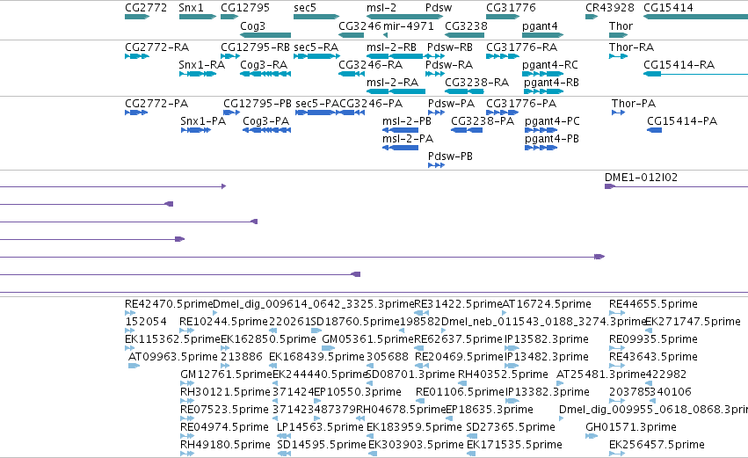This screenshot has height=458, width=748.
Task: Click EST RE31422.5prime
Action: tap(422, 313)
